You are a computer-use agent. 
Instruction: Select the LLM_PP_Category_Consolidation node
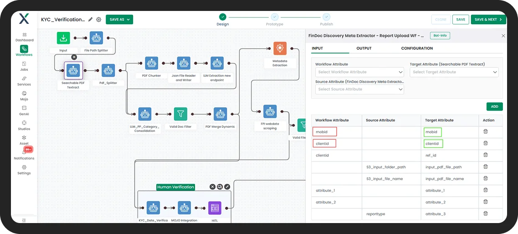[x=145, y=114]
